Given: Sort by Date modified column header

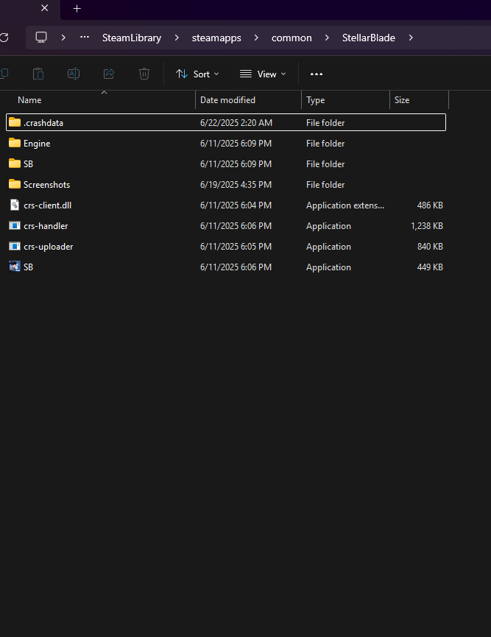Looking at the screenshot, I should click(228, 100).
